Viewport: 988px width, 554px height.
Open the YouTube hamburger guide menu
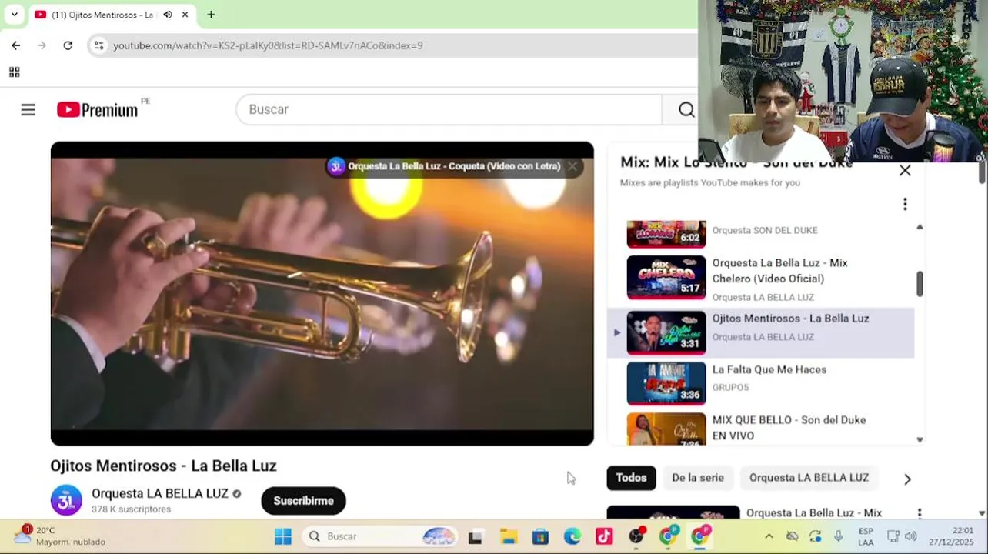pyautogui.click(x=28, y=110)
